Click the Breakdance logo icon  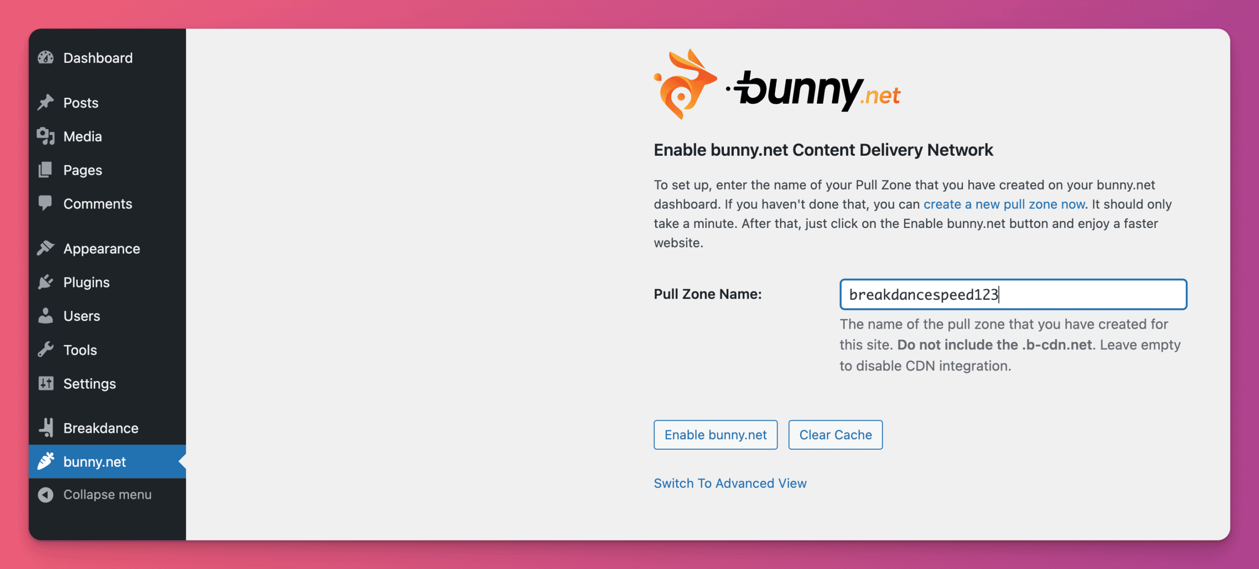(46, 427)
